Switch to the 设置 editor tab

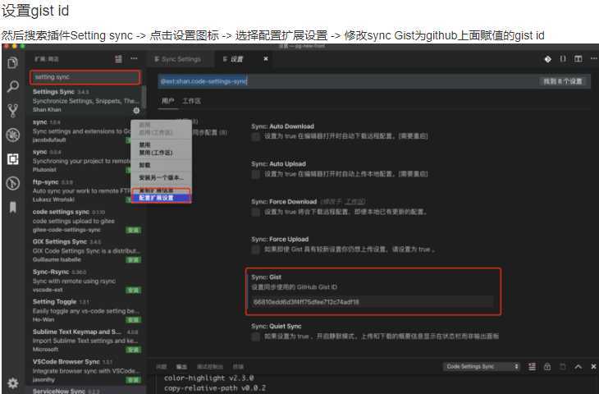(236, 59)
